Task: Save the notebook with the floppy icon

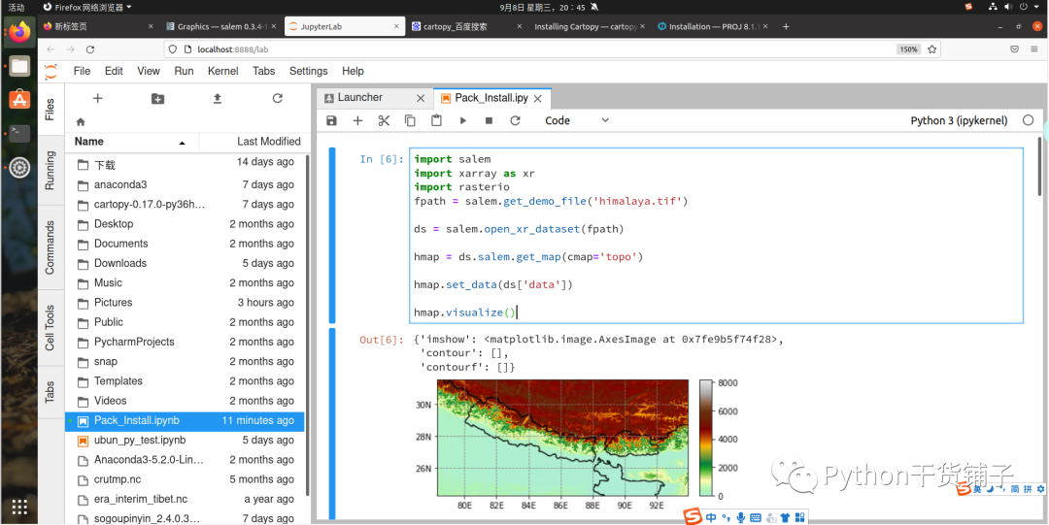Action: point(331,121)
